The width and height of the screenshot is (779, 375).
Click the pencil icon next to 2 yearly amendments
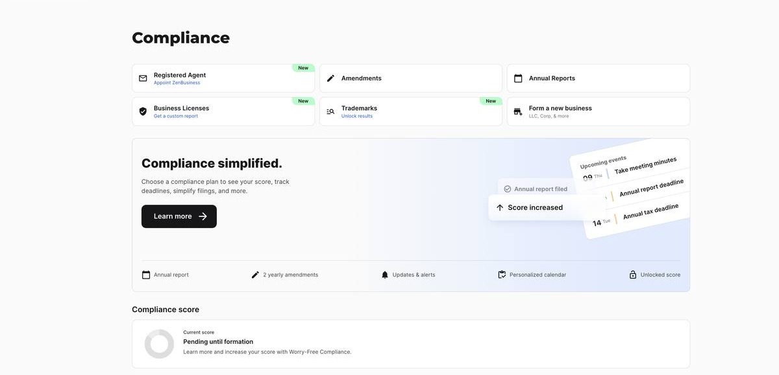(255, 275)
